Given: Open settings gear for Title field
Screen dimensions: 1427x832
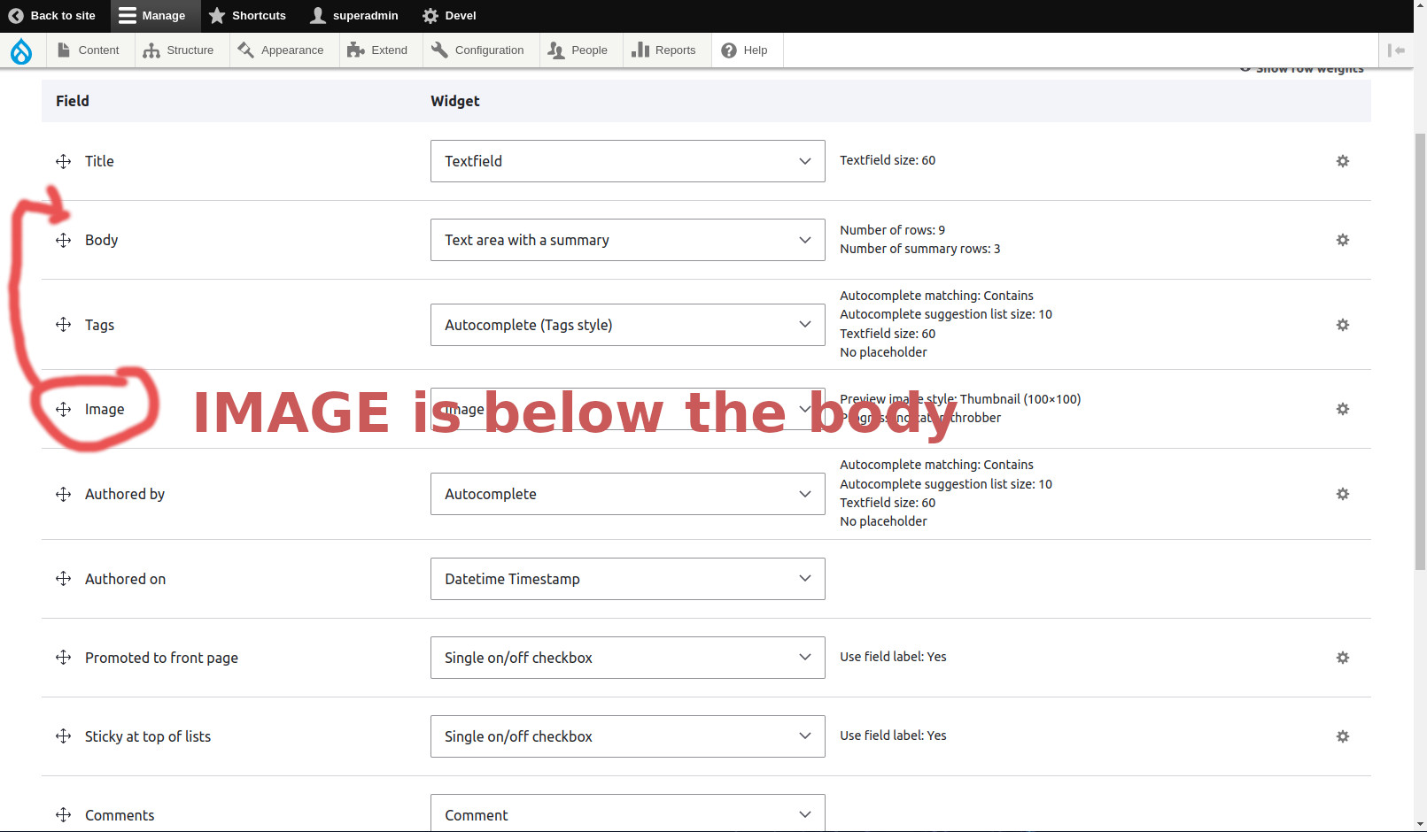Looking at the screenshot, I should (x=1342, y=161).
